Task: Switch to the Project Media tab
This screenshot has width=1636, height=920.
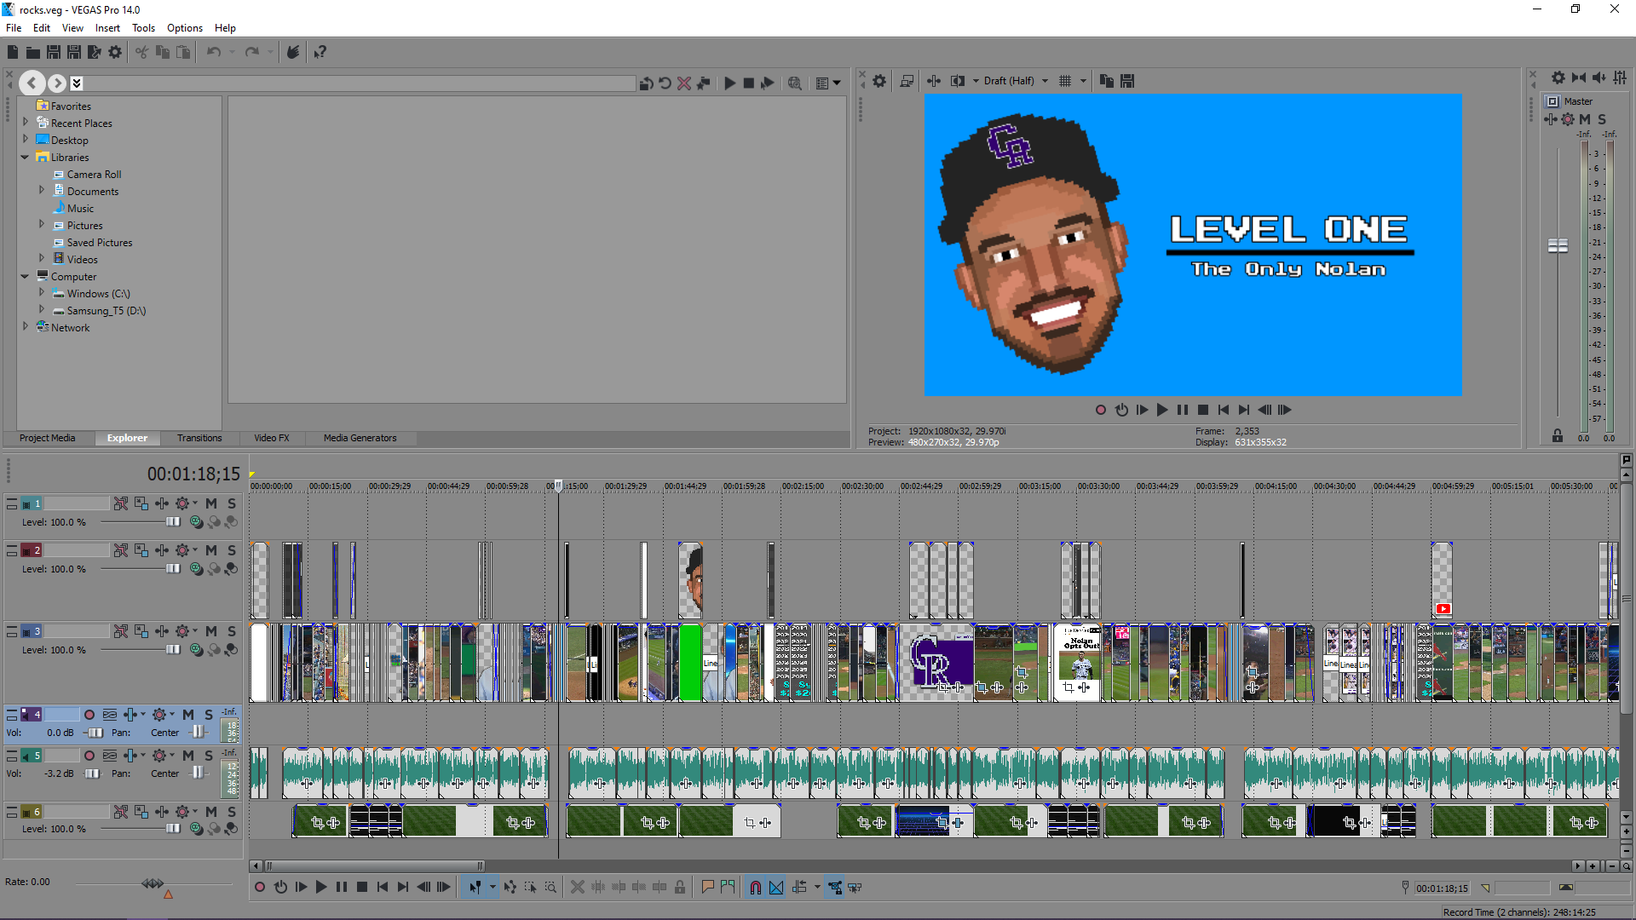Action: pyautogui.click(x=48, y=438)
